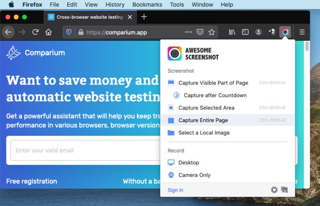This screenshot has width=320, height=206.
Task: Click the Ctrl+Shift+E shortcut label
Action: pos(272,120)
